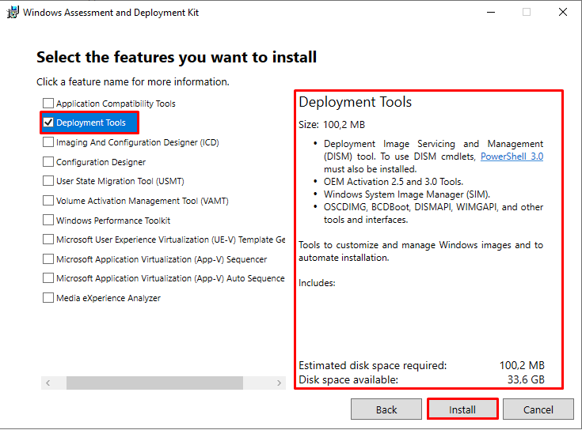The image size is (582, 430).
Task: Click the Install button
Action: pyautogui.click(x=462, y=409)
